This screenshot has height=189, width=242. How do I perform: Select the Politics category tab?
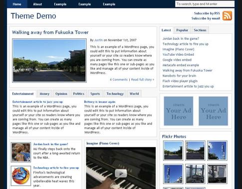pyautogui.click(x=79, y=94)
